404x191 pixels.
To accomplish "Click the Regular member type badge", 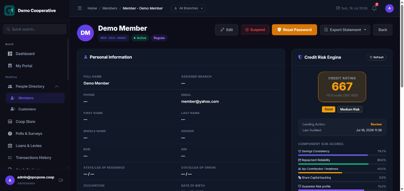I will pyautogui.click(x=159, y=38).
